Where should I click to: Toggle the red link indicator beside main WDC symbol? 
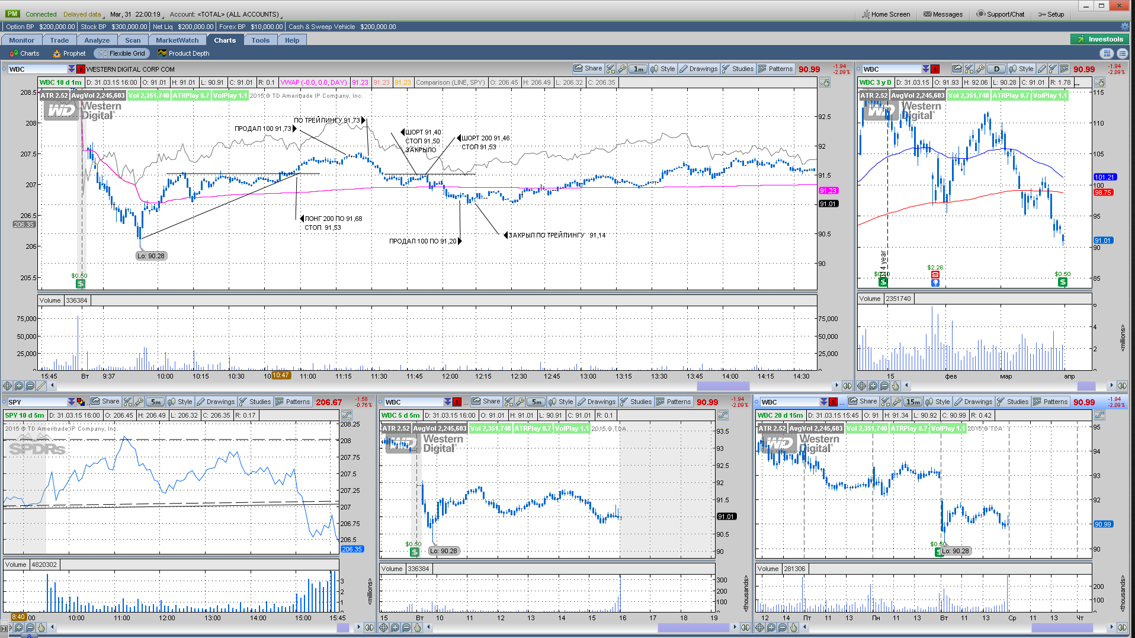81,69
